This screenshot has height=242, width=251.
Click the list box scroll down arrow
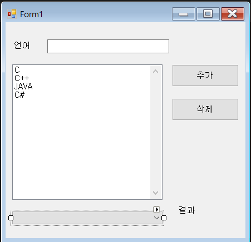click(155, 193)
